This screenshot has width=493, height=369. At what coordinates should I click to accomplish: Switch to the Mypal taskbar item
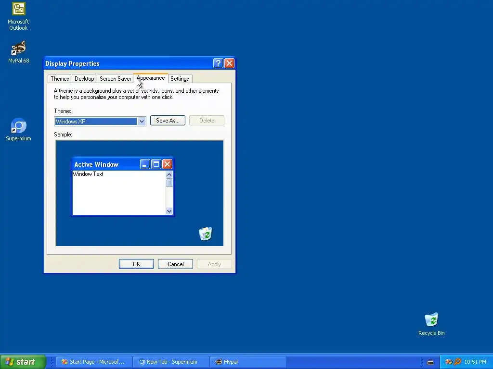coord(248,362)
